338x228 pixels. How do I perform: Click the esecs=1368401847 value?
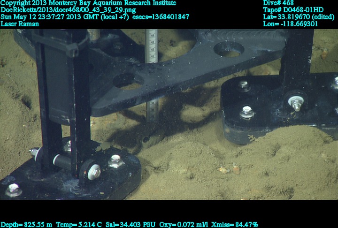(161, 17)
